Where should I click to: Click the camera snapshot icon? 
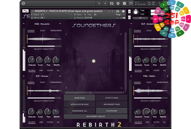coord(118,11)
